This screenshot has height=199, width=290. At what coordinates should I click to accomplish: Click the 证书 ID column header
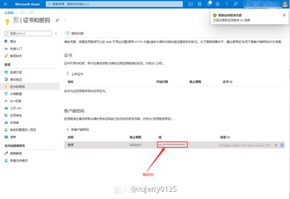[x=228, y=82]
